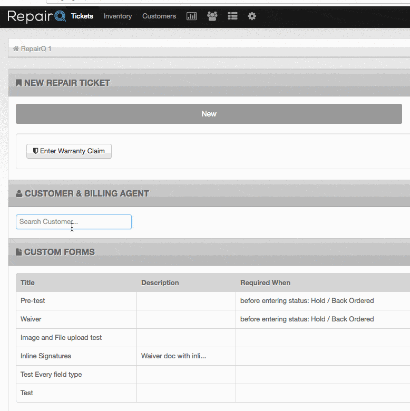Open the reports bar chart icon
Viewport: 410px width, 411px height.
(191, 16)
